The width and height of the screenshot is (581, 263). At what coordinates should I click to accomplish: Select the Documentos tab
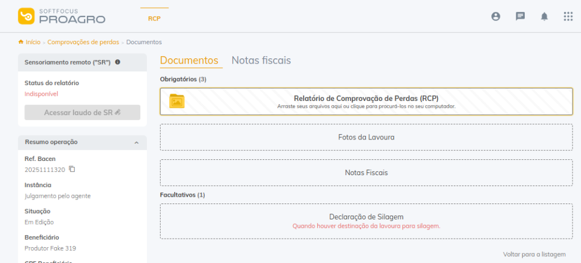[189, 60]
